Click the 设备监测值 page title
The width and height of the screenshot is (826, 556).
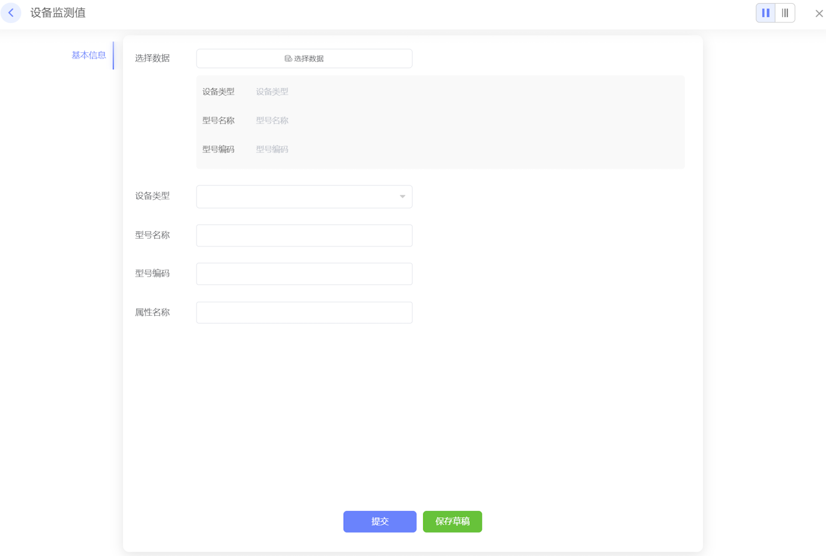58,13
